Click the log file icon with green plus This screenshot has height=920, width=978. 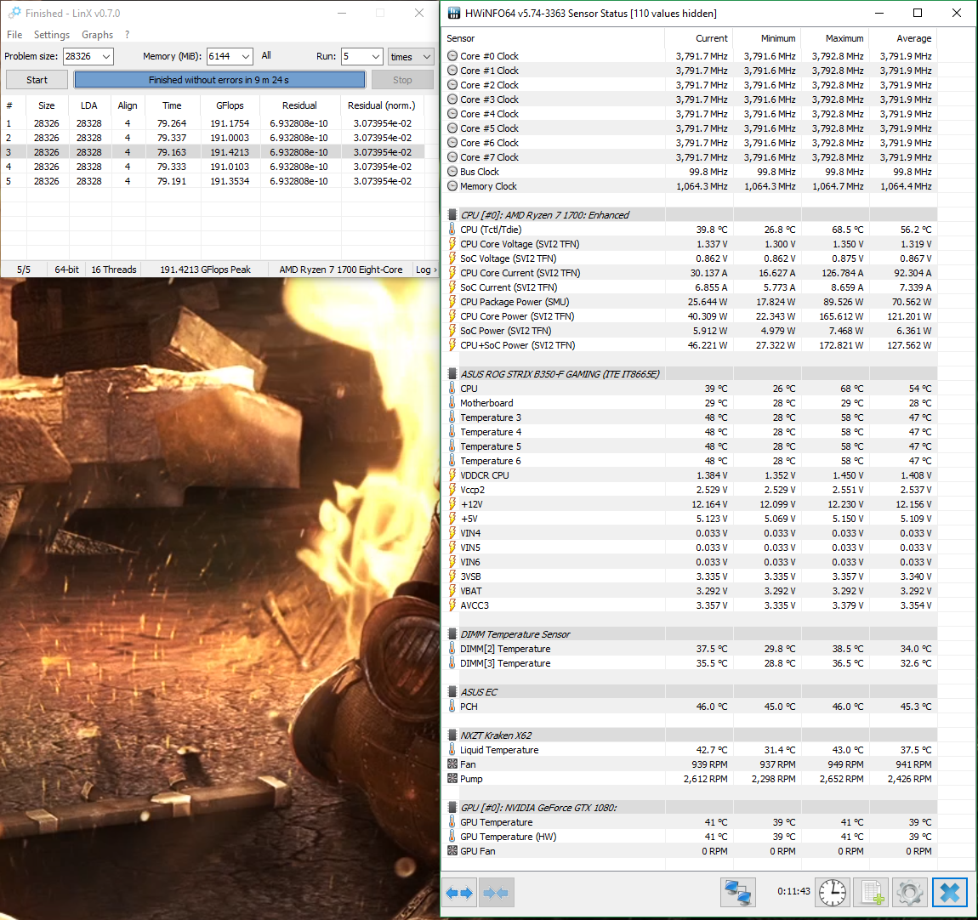pos(871,893)
